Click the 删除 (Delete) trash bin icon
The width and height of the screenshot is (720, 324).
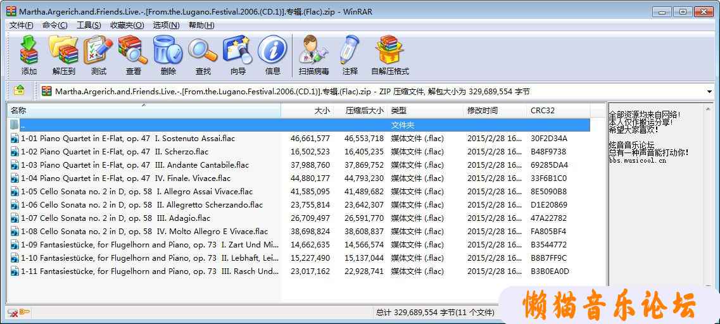[168, 50]
